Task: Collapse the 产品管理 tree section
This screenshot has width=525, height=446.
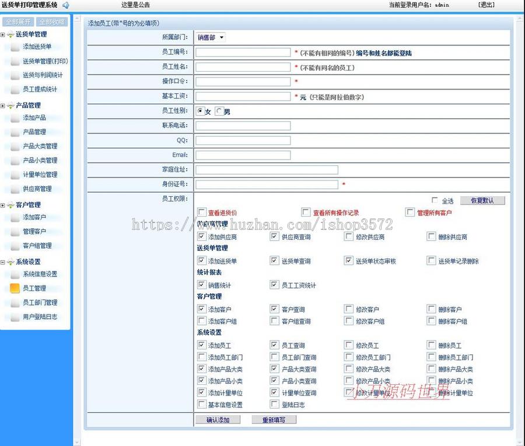Action: pyautogui.click(x=3, y=105)
